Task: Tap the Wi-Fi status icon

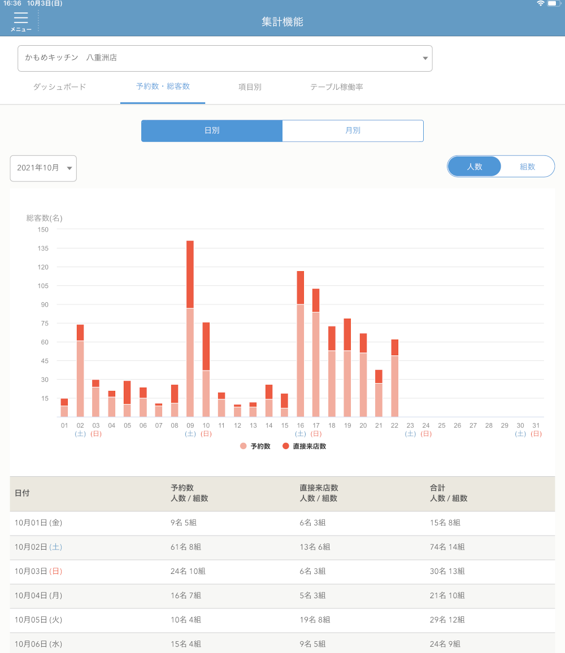Action: pos(541,3)
